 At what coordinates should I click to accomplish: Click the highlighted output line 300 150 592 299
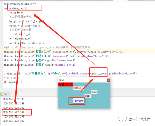pyautogui.click(x=14, y=112)
